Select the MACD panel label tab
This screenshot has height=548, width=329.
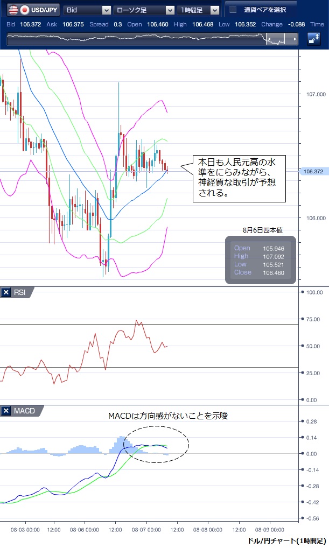pyautogui.click(x=24, y=411)
